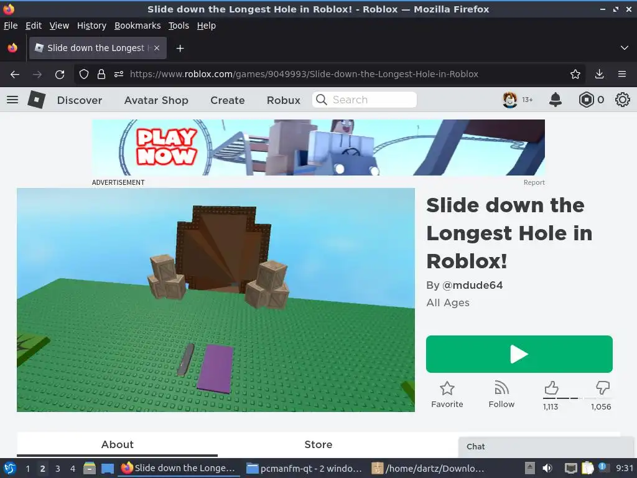Go to Roblox home via logo
Screen dimensions: 637x478
click(37, 100)
